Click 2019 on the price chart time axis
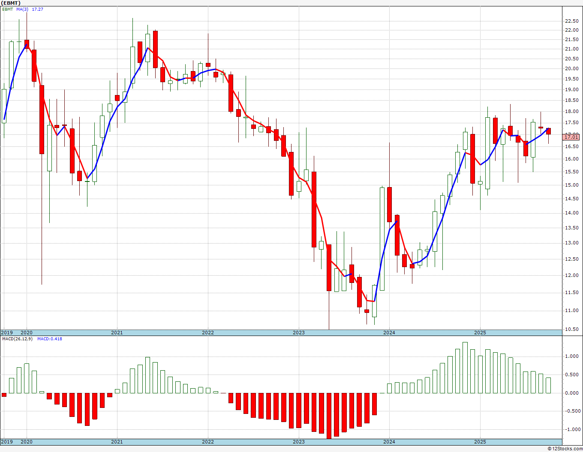Viewport: 583px width, 452px height. (x=6, y=333)
